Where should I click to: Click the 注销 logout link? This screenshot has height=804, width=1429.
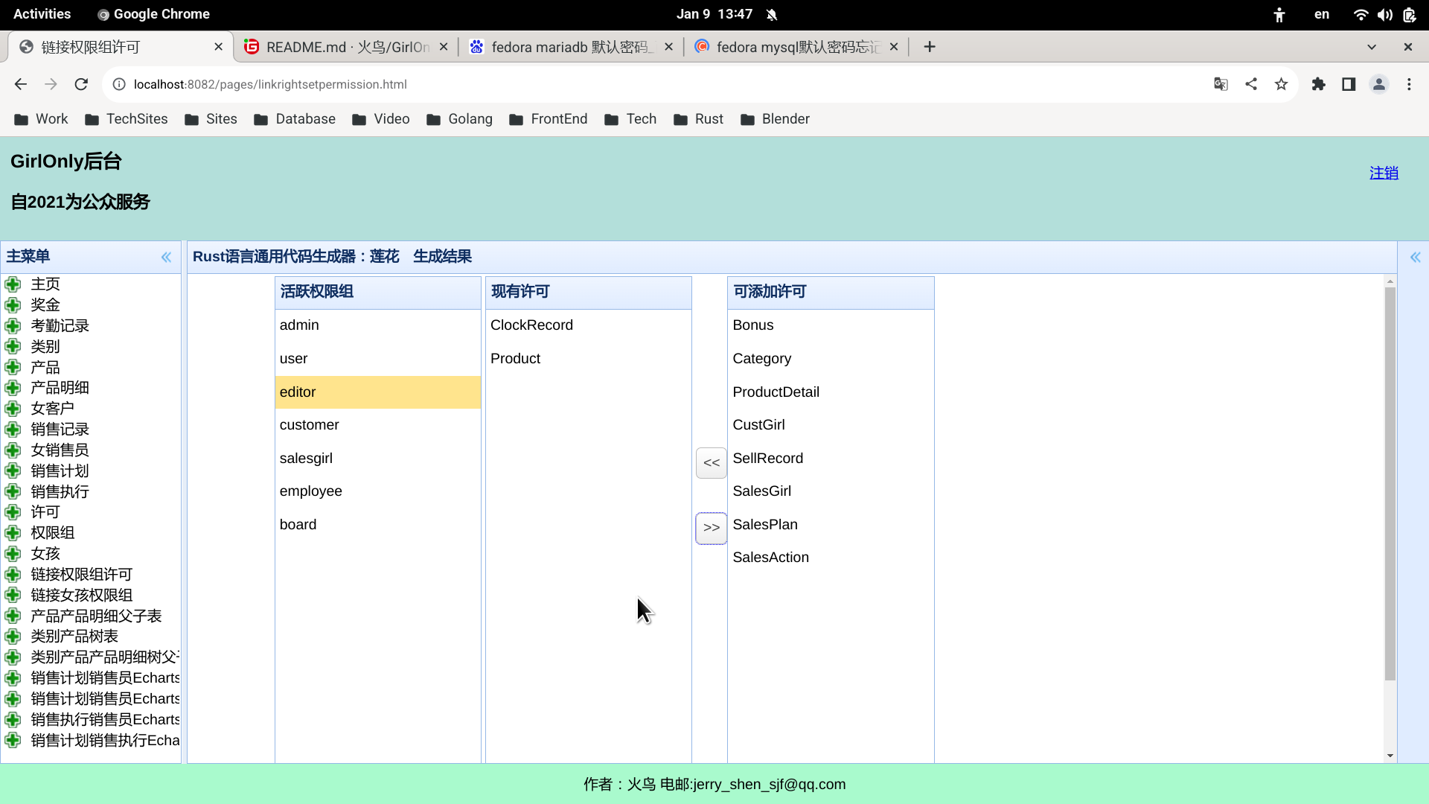pyautogui.click(x=1384, y=173)
